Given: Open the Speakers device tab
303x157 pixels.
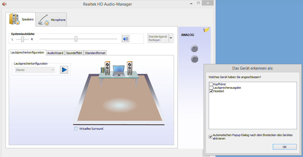Looking at the screenshot, I should click(x=21, y=19).
